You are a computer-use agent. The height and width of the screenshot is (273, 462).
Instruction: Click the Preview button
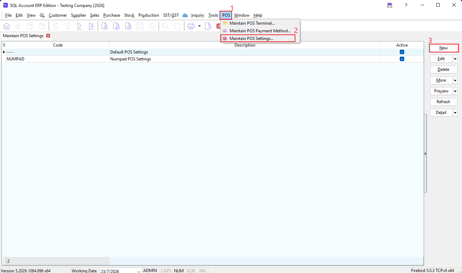click(x=441, y=91)
